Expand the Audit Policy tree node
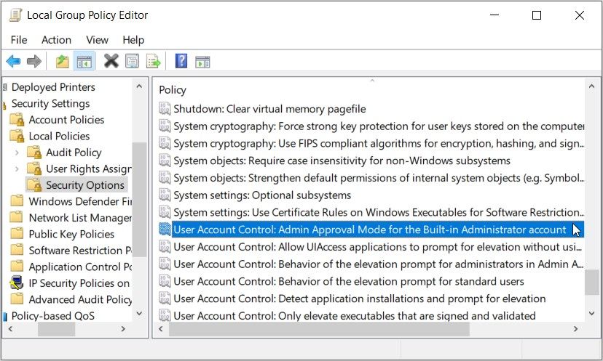Image resolution: width=603 pixels, height=361 pixels. coord(17,153)
